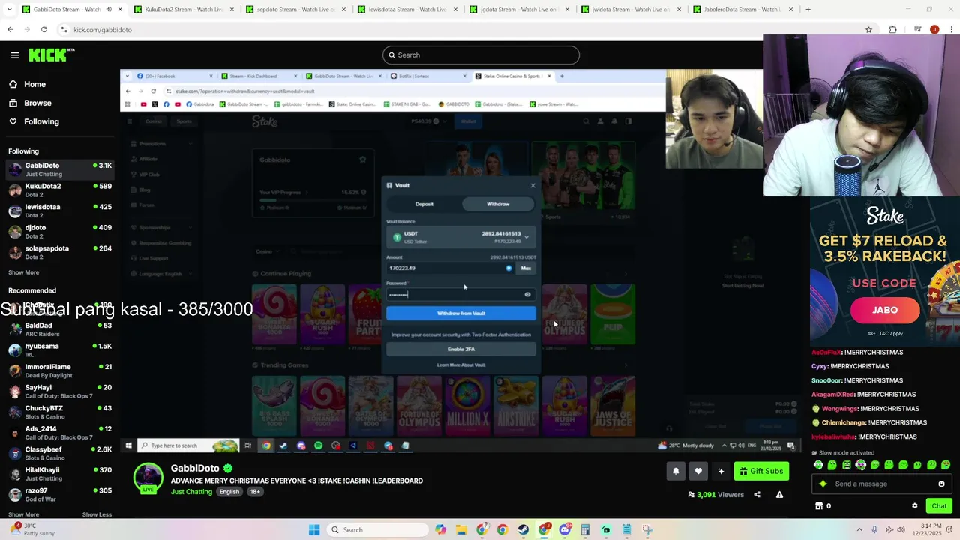
Task: Mute the GabbiDoto tab audio icon
Action: pyautogui.click(x=109, y=10)
